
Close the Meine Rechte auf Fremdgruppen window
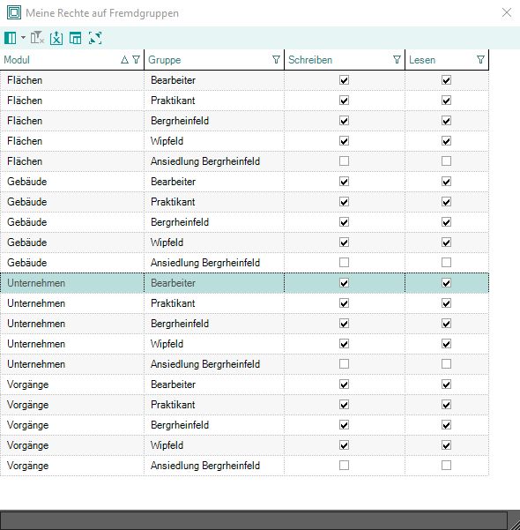(x=507, y=13)
